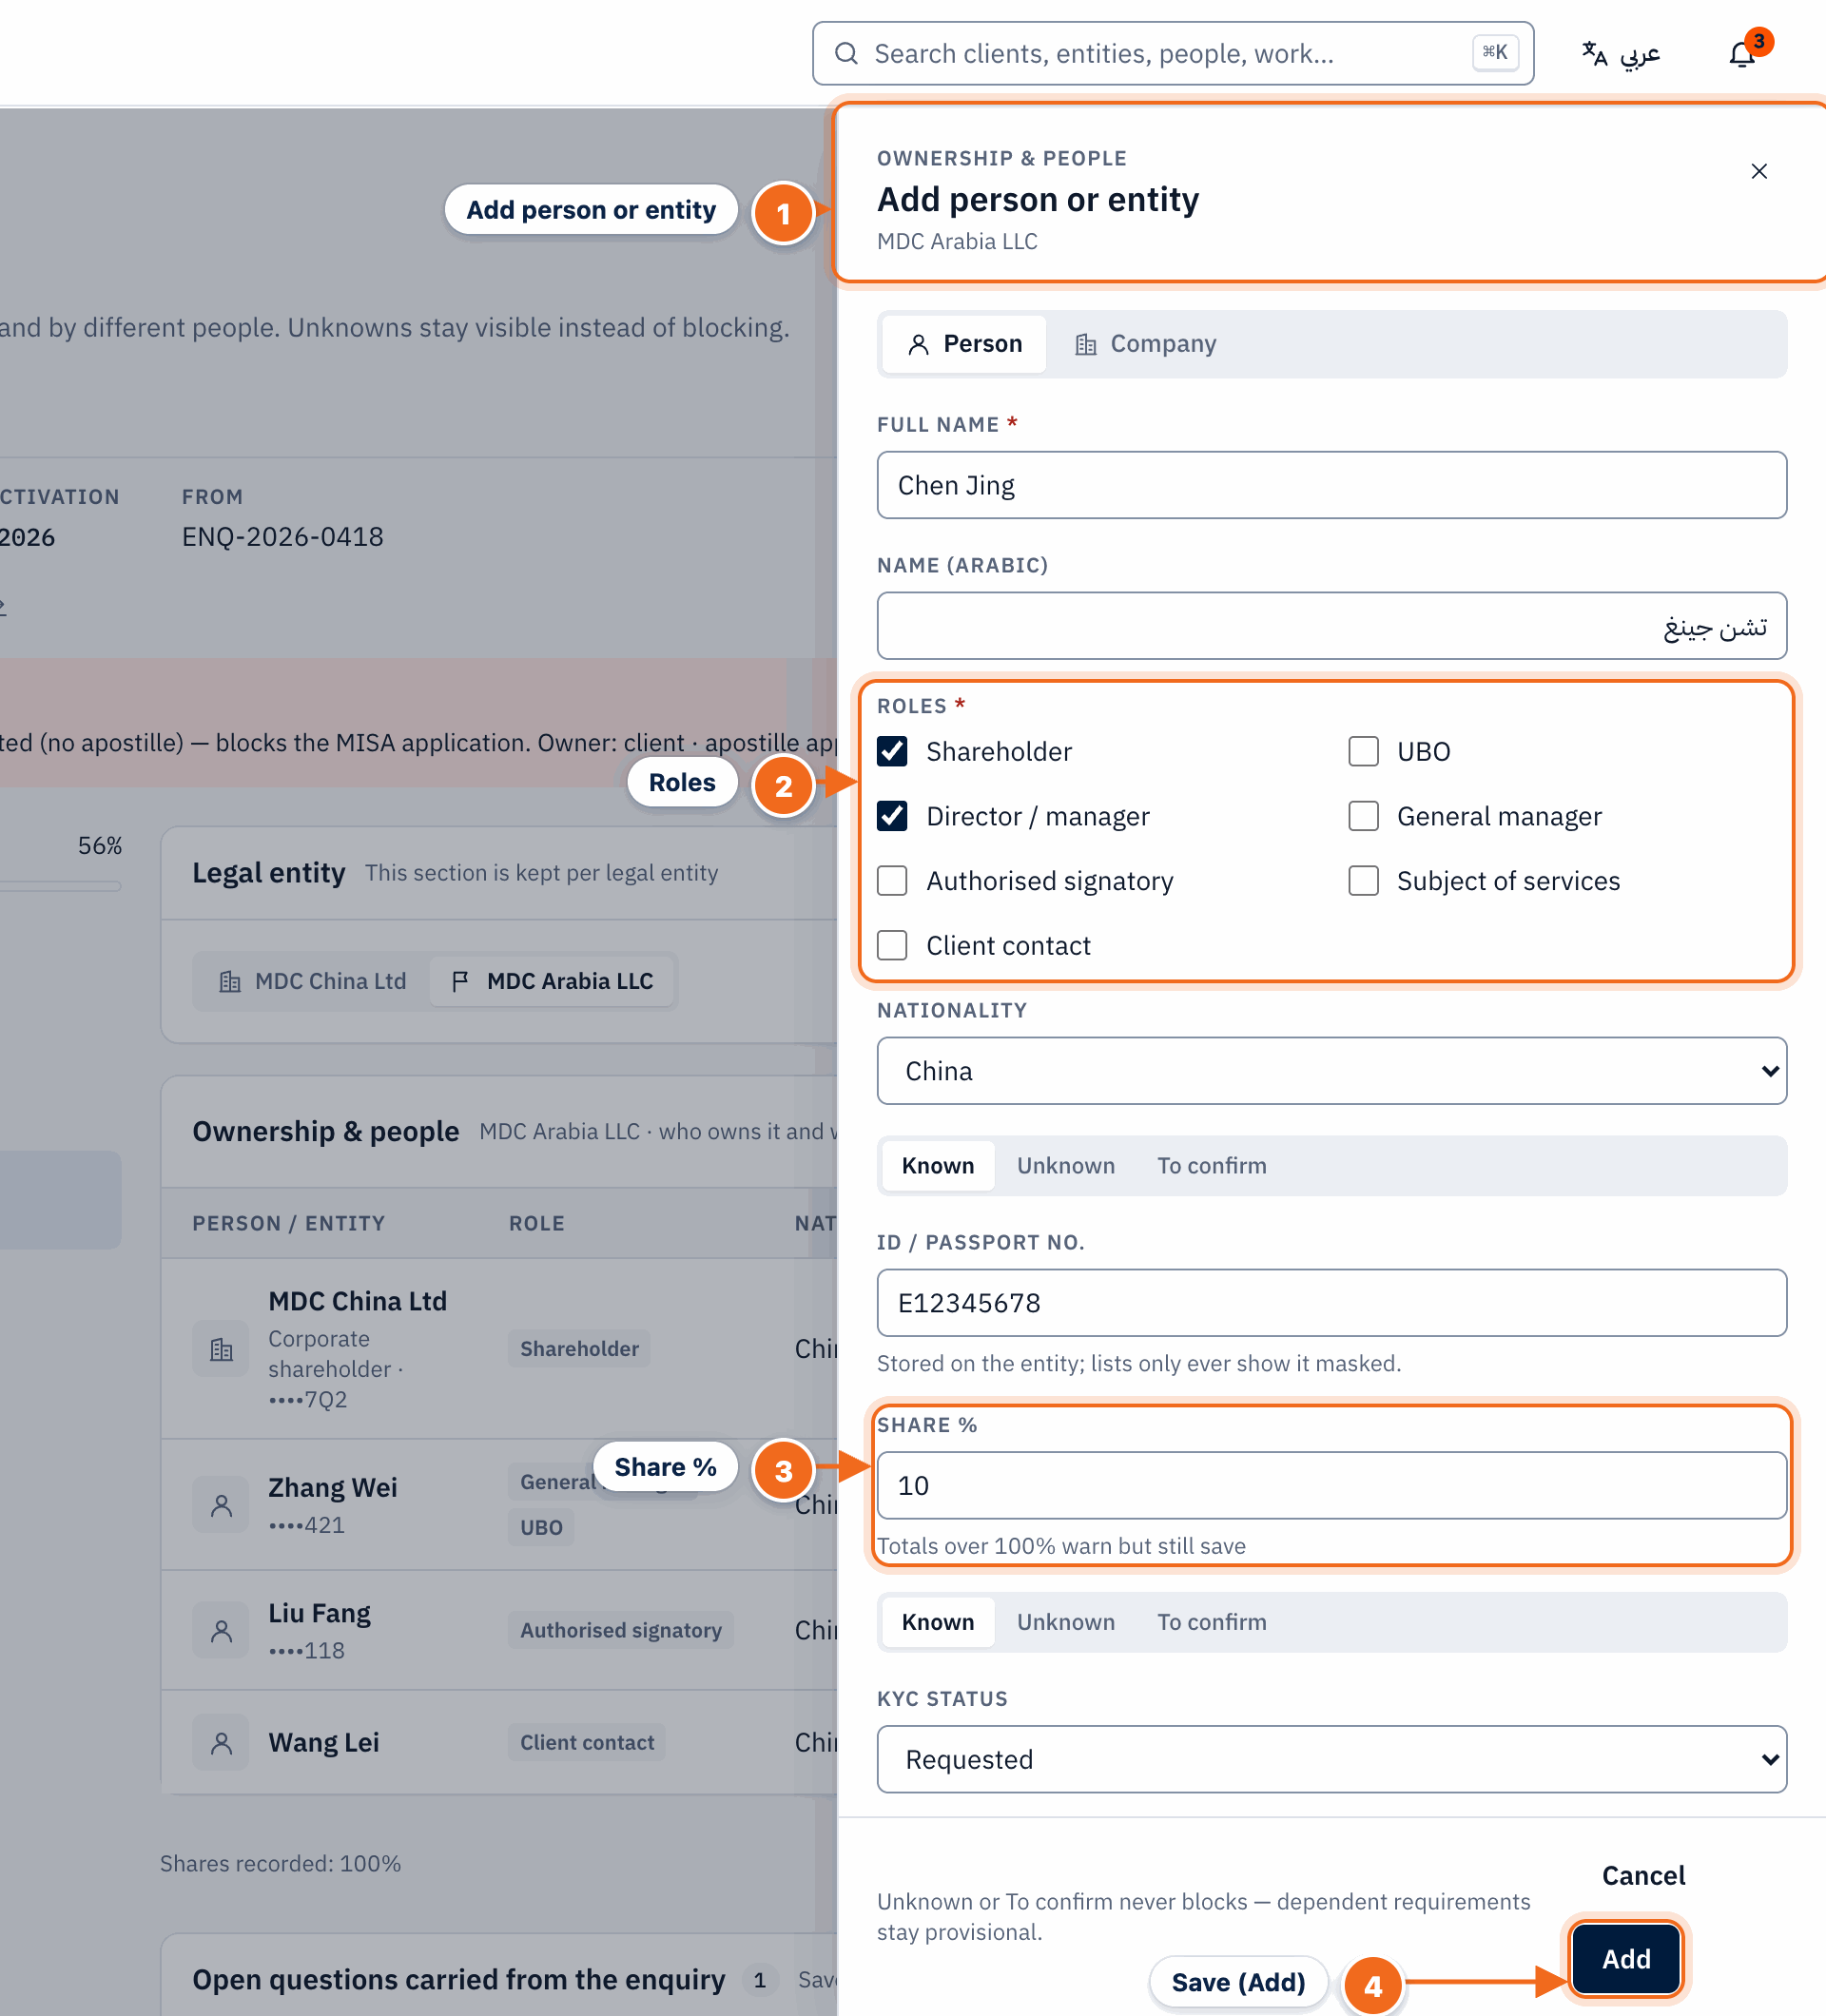Click the magnifier icon in the search bar
Viewport: 1826px width, 2016px height.
click(846, 53)
